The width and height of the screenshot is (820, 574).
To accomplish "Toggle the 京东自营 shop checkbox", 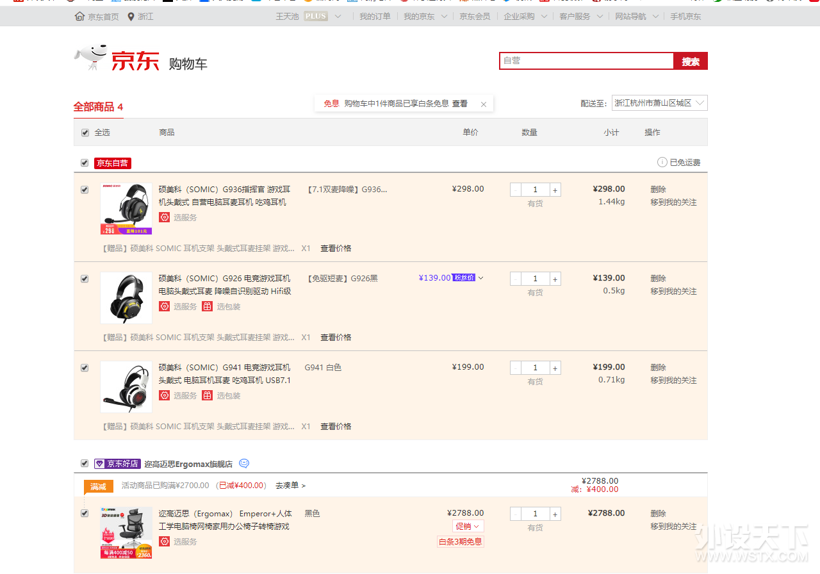I will point(85,163).
